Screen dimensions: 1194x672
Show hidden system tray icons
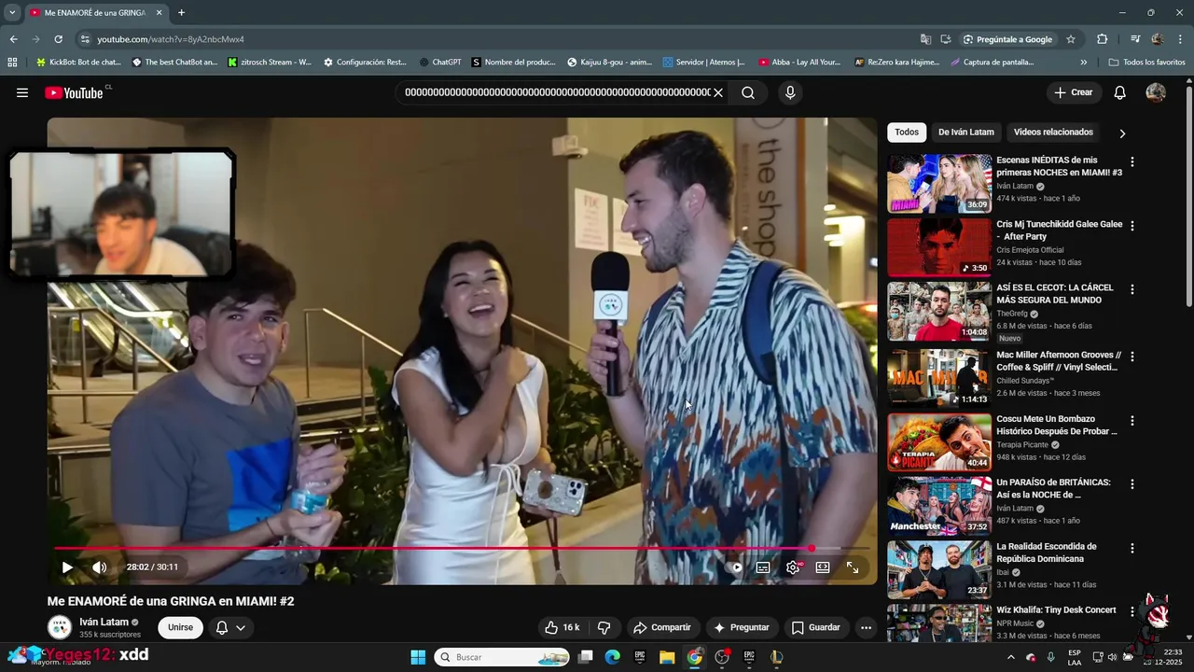[1011, 657]
